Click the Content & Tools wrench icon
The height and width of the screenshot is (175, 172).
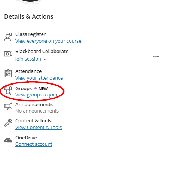coord(8,123)
